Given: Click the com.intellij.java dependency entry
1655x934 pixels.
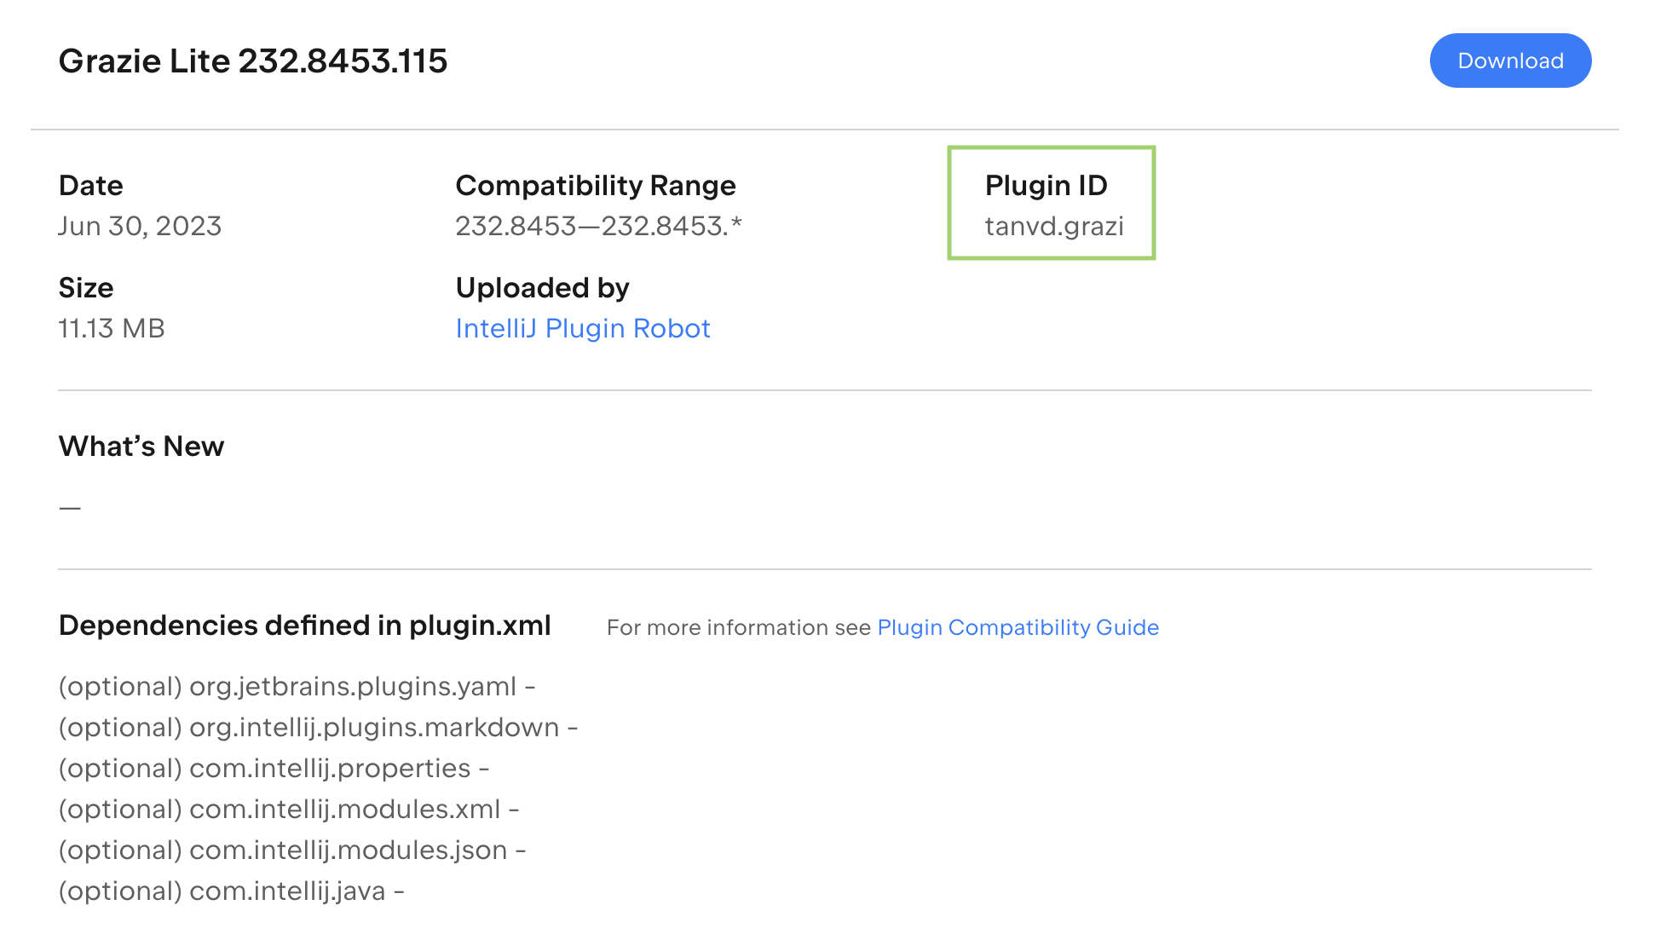Looking at the screenshot, I should point(231,891).
